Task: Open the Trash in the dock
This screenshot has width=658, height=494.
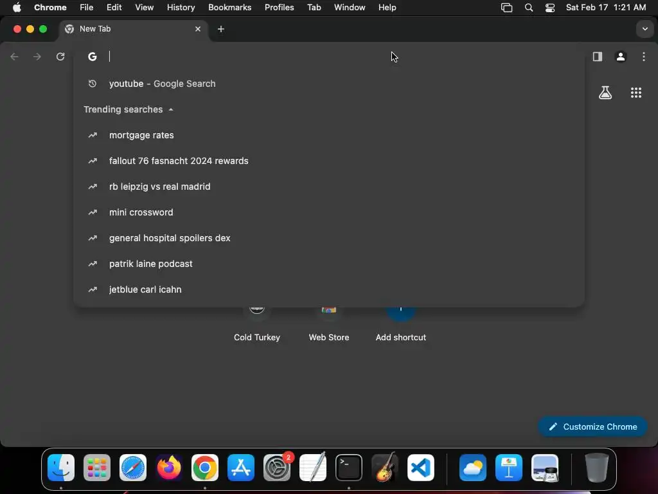Action: tap(597, 468)
